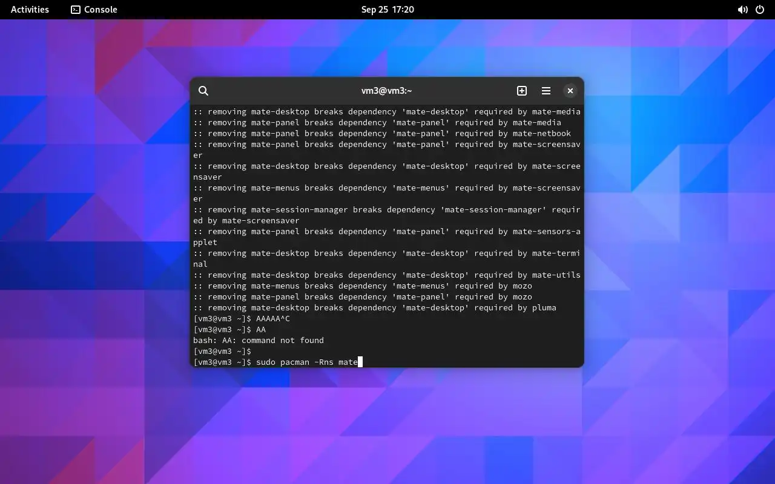The width and height of the screenshot is (775, 484).
Task: Click the Console app menu in top bar
Action: 94,10
